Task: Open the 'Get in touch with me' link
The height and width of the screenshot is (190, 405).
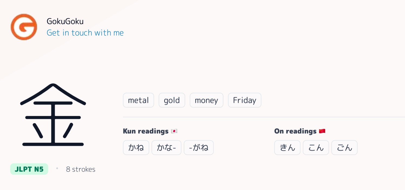Action: (85, 33)
